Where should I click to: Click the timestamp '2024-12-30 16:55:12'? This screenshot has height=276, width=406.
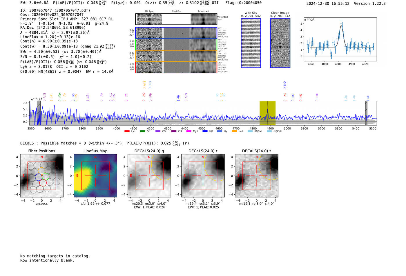click(328, 3)
